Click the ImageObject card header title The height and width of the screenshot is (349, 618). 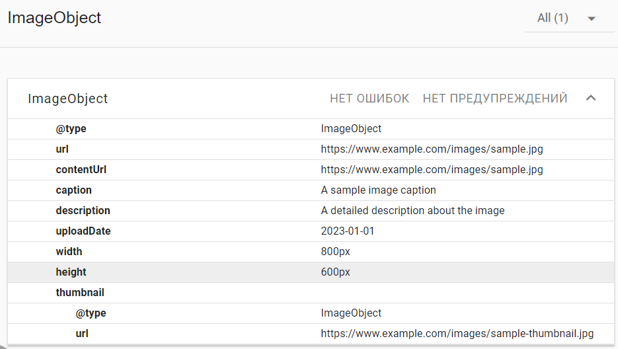67,98
